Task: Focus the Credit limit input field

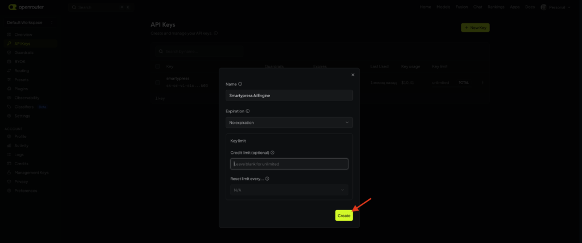Action: click(x=289, y=164)
